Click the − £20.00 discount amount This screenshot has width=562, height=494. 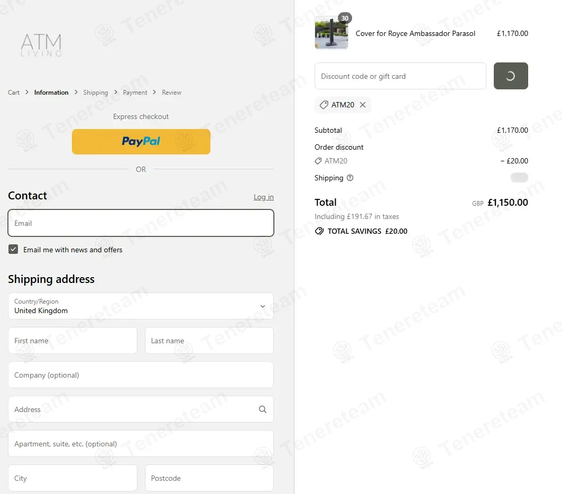pos(514,161)
